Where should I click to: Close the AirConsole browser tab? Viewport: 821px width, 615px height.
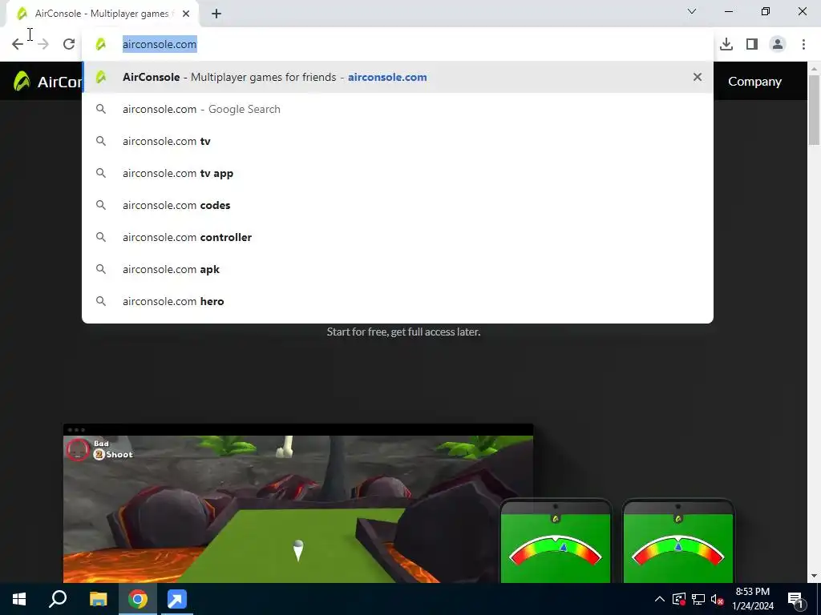(x=186, y=14)
